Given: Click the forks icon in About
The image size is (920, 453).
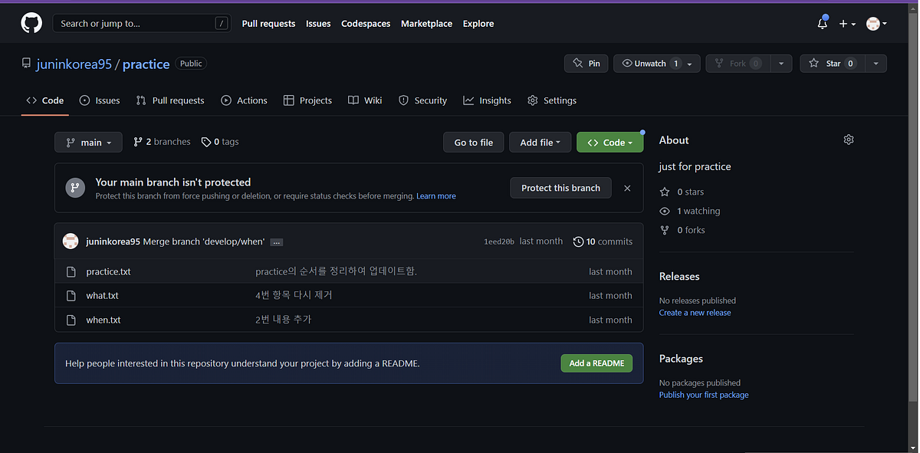Looking at the screenshot, I should [x=665, y=230].
